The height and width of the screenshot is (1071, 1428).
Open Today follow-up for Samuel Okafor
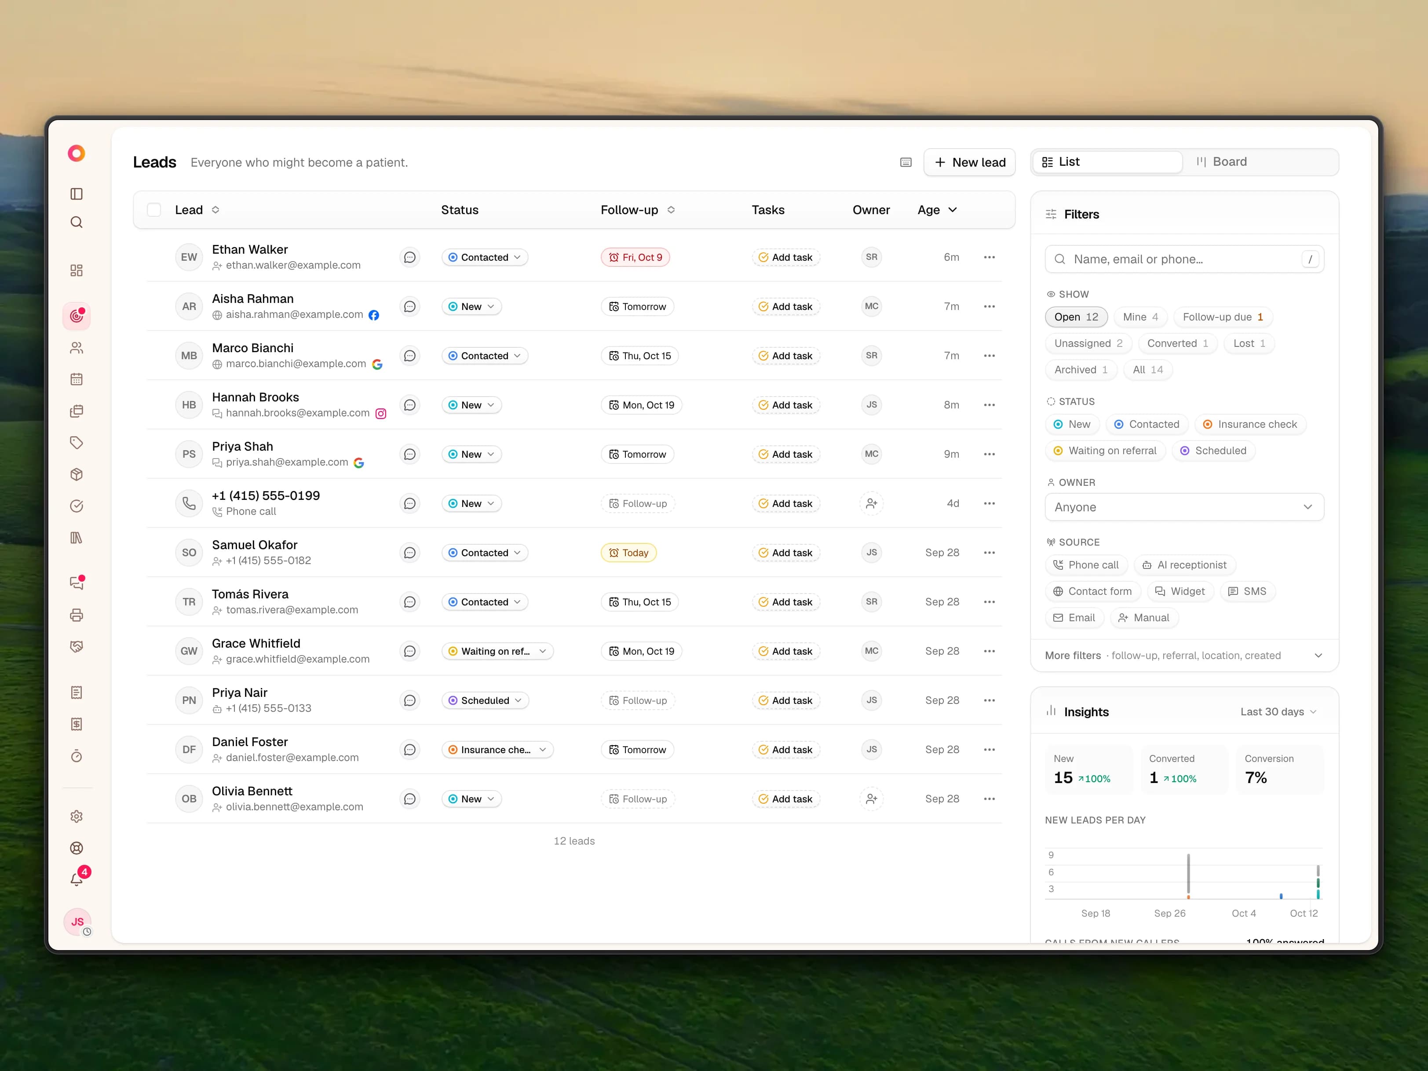[x=628, y=553]
